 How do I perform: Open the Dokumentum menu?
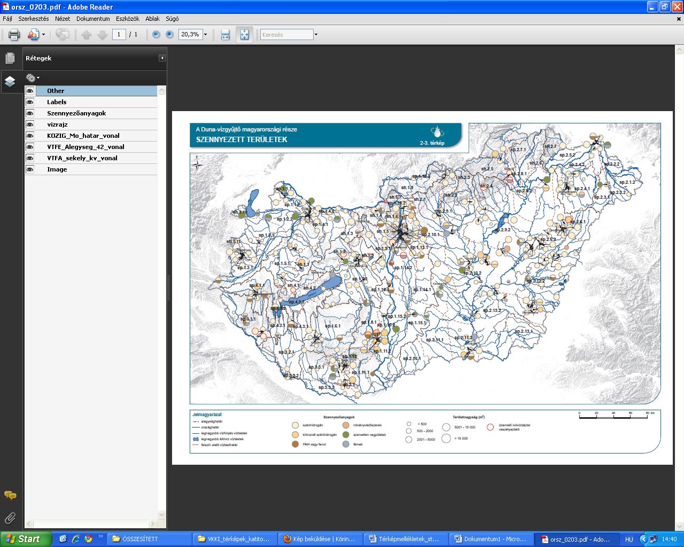tap(93, 19)
